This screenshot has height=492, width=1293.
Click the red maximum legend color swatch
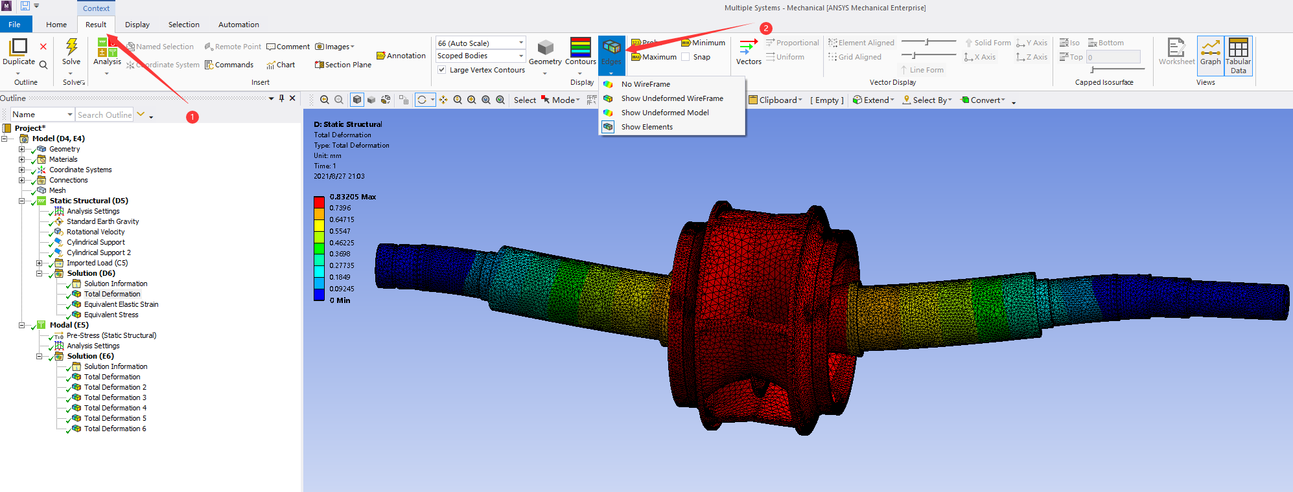[319, 201]
